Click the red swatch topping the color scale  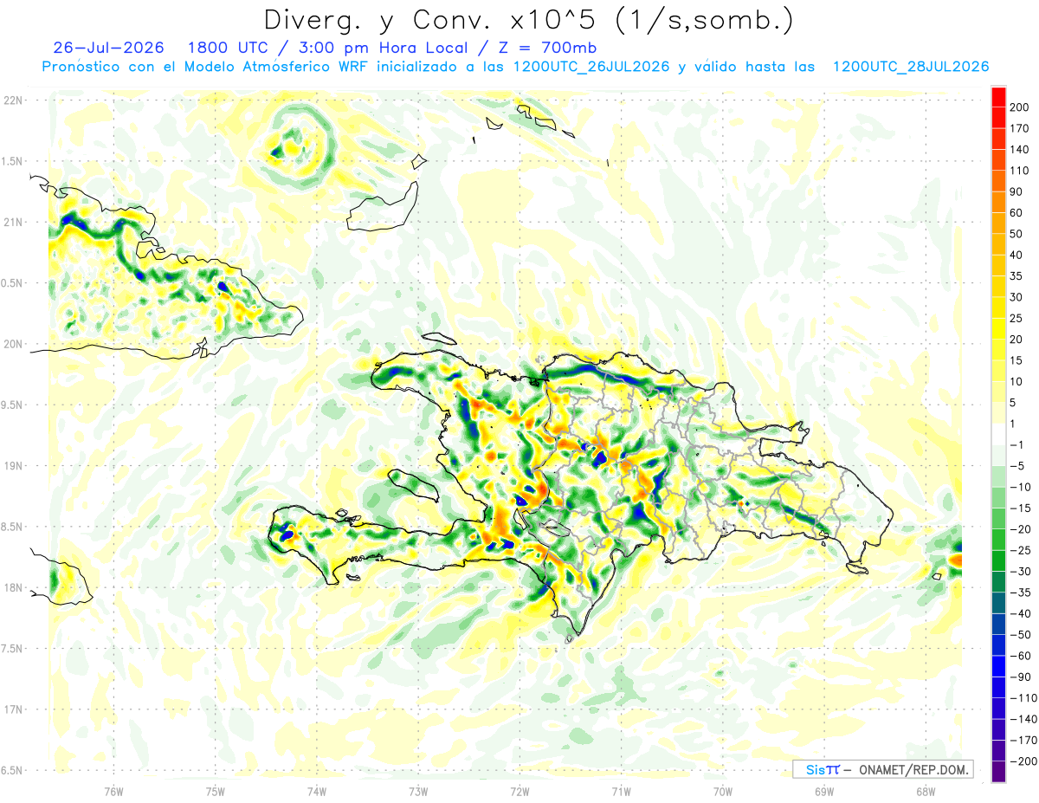(x=998, y=96)
